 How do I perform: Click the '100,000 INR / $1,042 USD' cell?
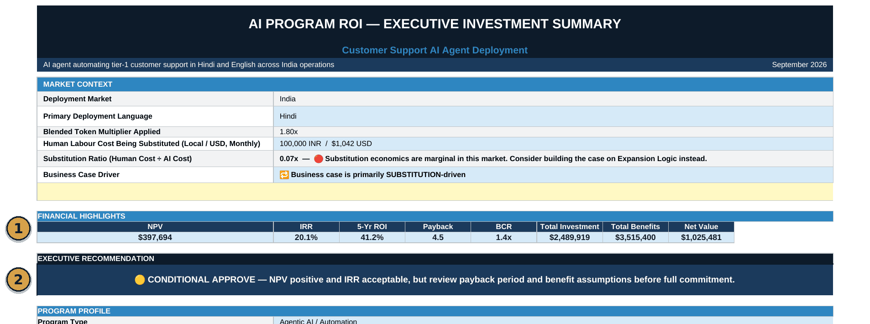click(x=553, y=144)
